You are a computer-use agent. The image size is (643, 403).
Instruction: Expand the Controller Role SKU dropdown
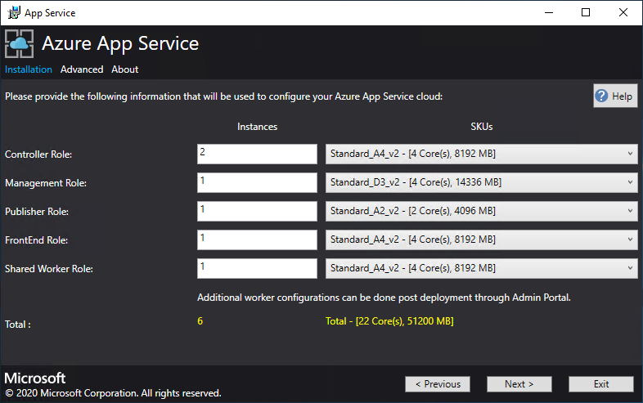(x=481, y=154)
